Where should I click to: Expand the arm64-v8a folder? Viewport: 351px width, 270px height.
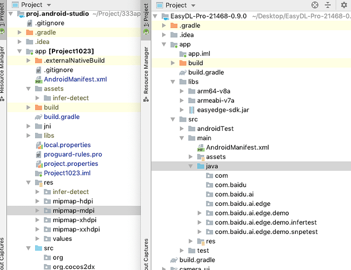click(x=182, y=91)
